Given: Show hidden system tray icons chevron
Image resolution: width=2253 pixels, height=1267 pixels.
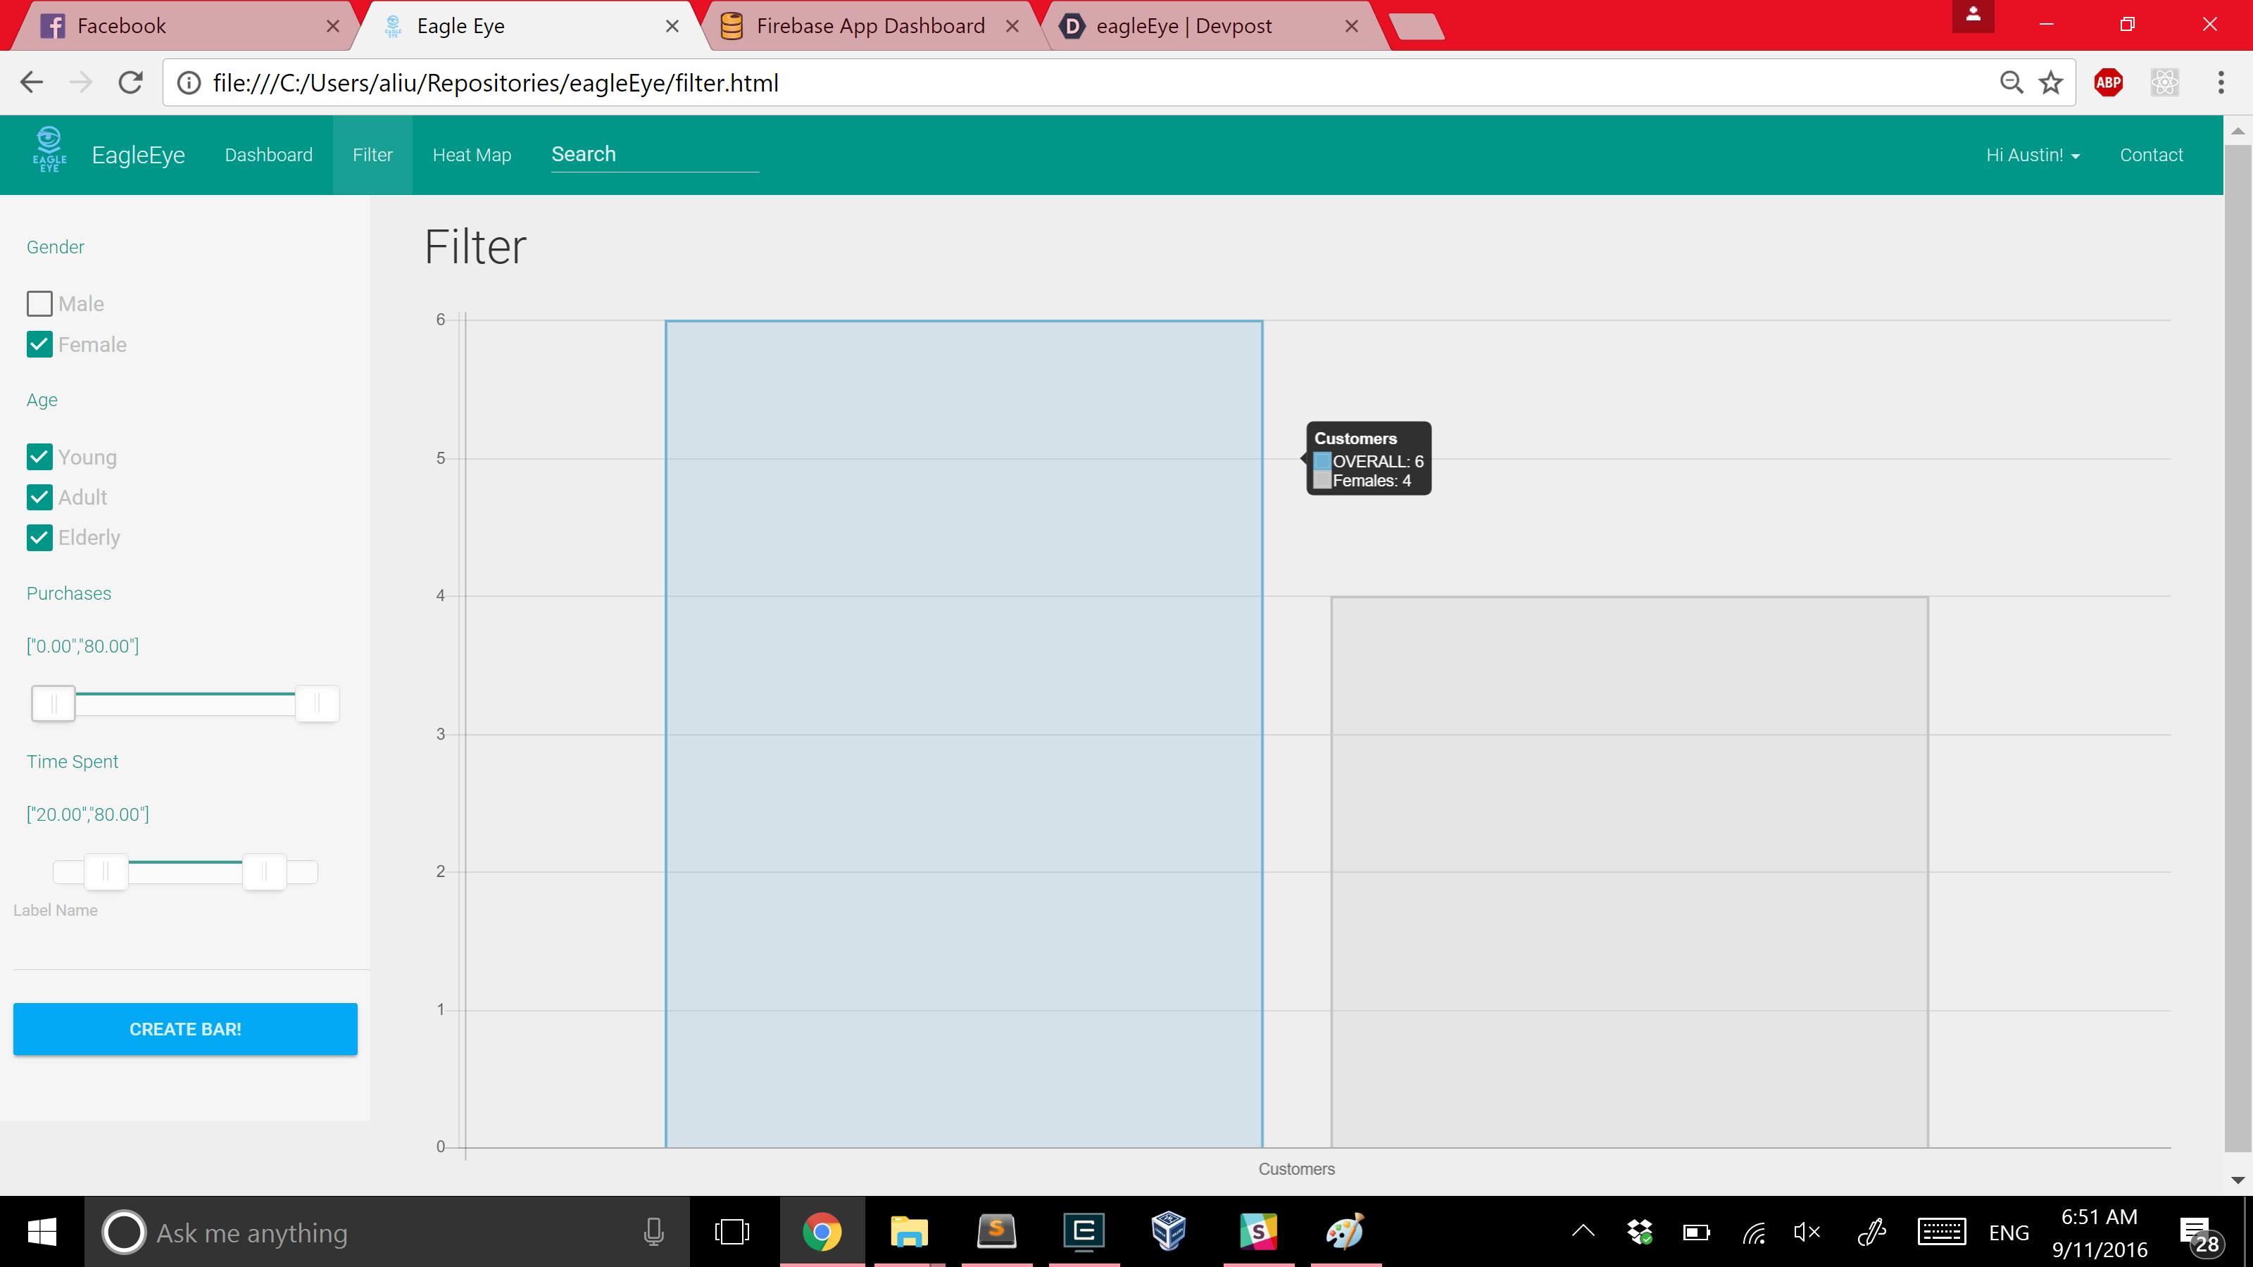Looking at the screenshot, I should (x=1582, y=1232).
